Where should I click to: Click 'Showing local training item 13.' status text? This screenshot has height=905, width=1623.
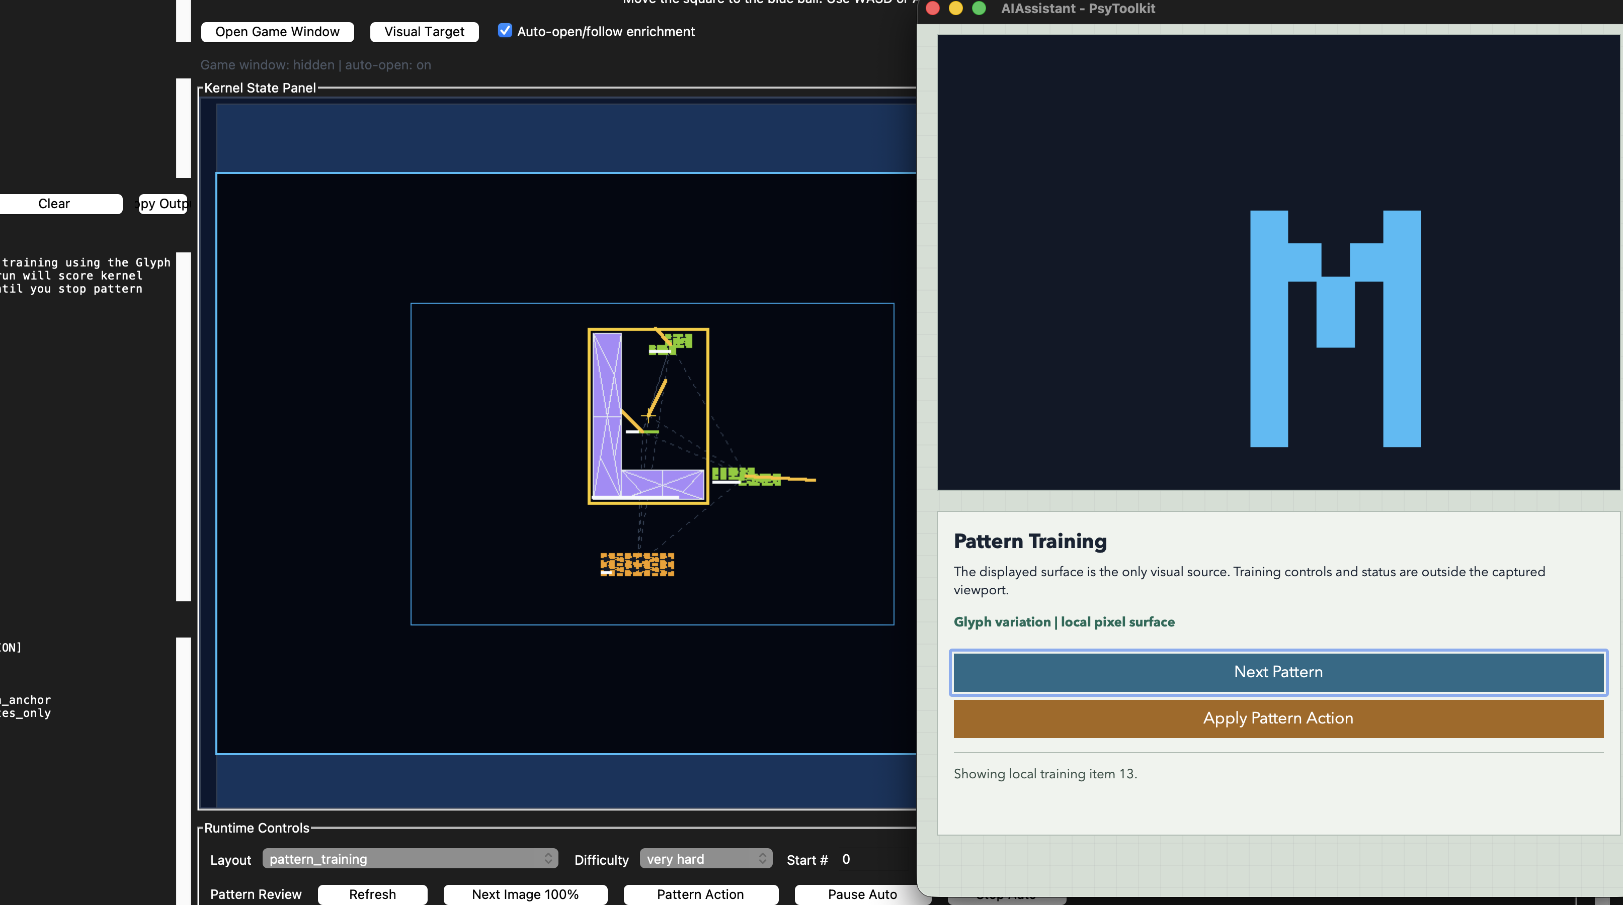click(1045, 773)
